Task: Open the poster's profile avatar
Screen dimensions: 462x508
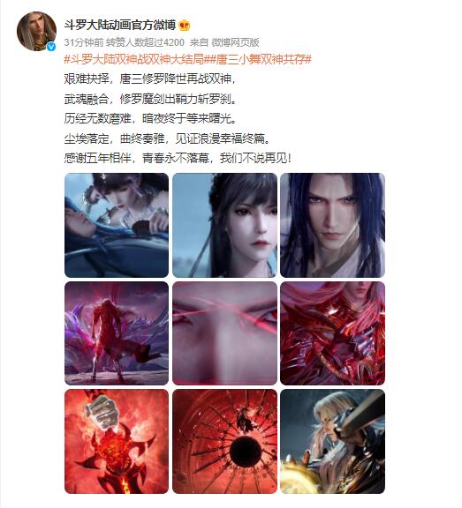Action: (36, 31)
